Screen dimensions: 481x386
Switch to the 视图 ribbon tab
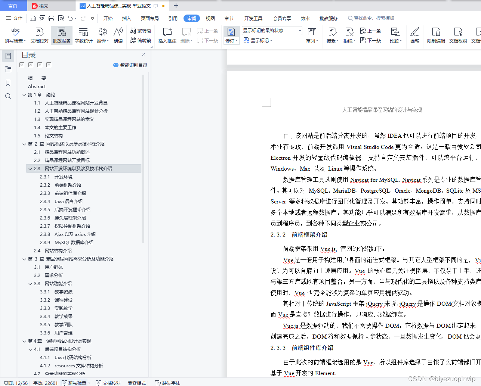[210, 18]
